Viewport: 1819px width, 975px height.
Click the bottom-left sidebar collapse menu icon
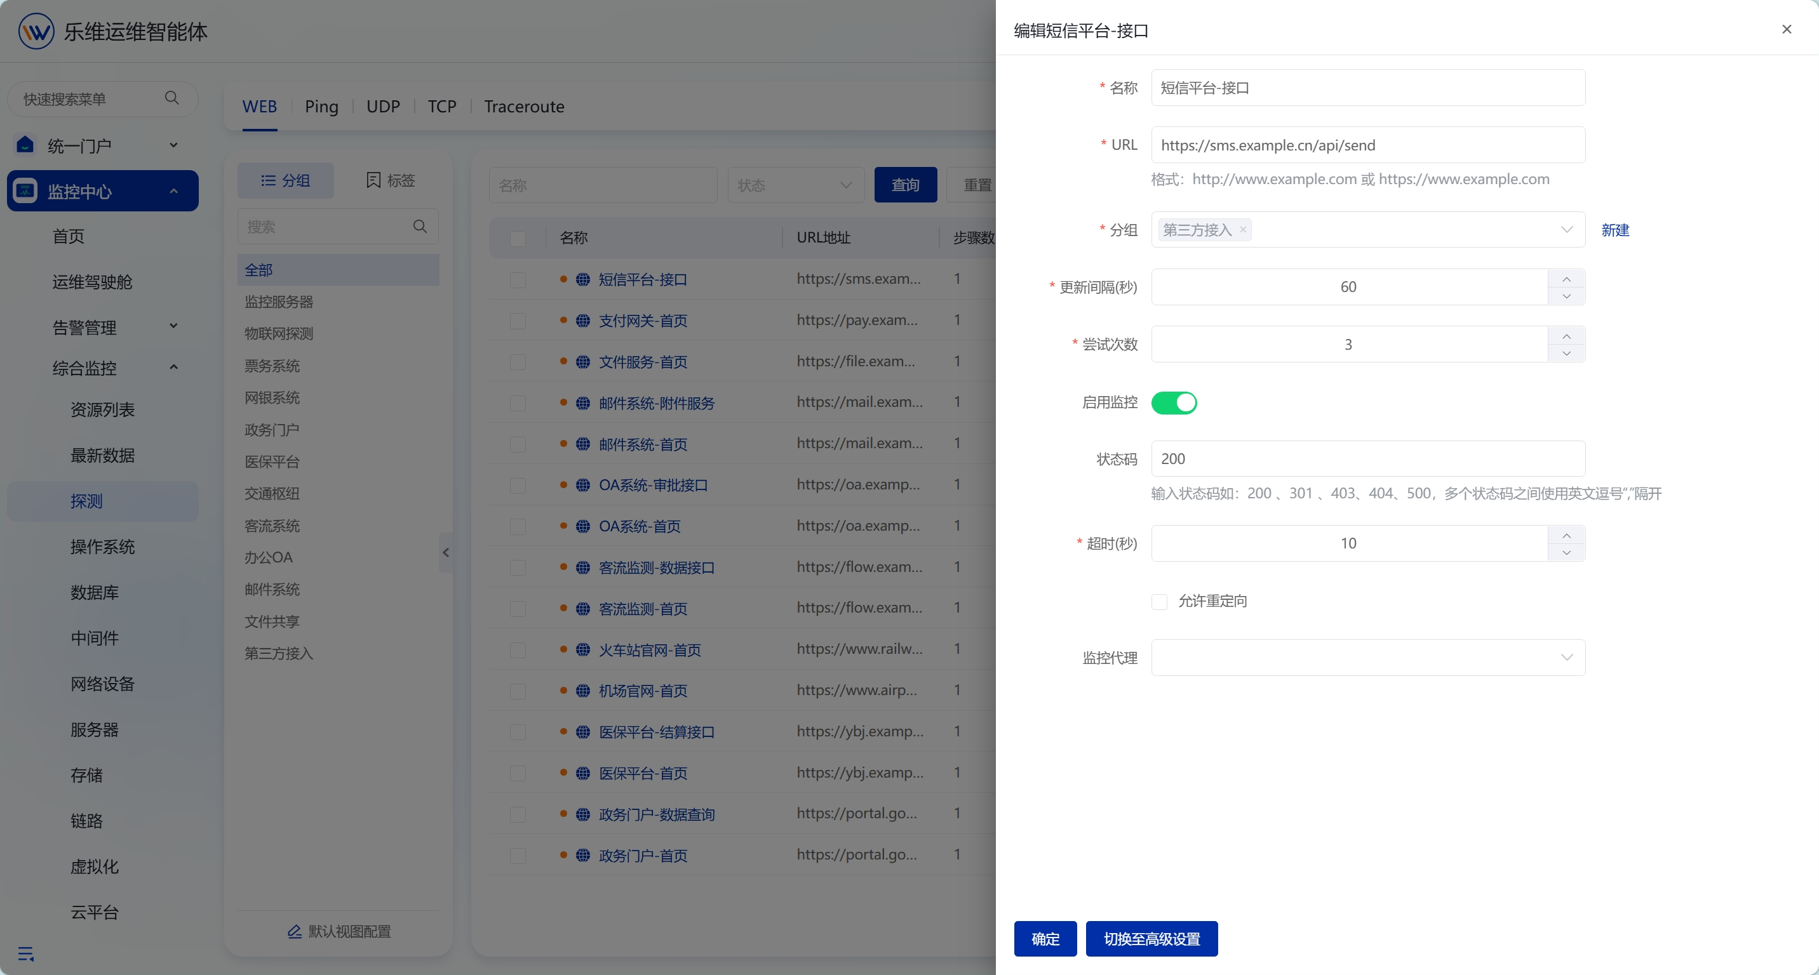point(26,954)
